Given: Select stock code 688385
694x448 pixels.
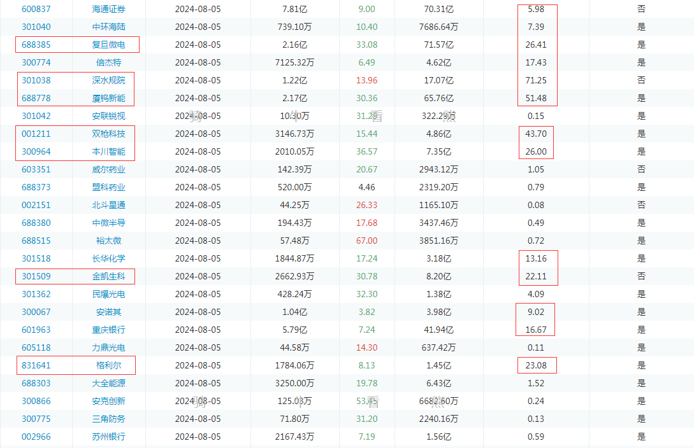Looking at the screenshot, I should pos(36,45).
